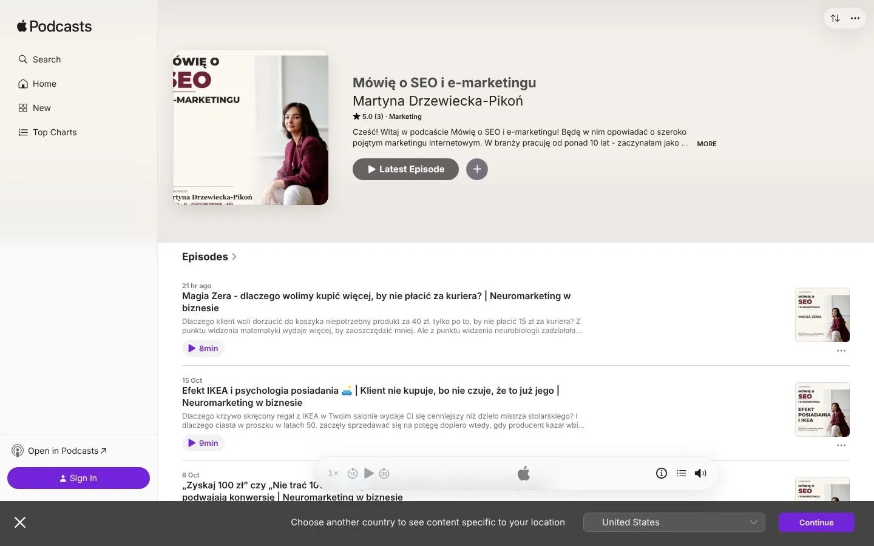Open the United States country dropdown
This screenshot has height=546, width=874.
pos(674,522)
